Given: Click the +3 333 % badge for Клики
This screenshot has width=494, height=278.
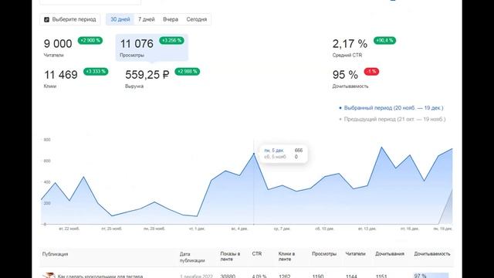Looking at the screenshot, I should (x=96, y=72).
